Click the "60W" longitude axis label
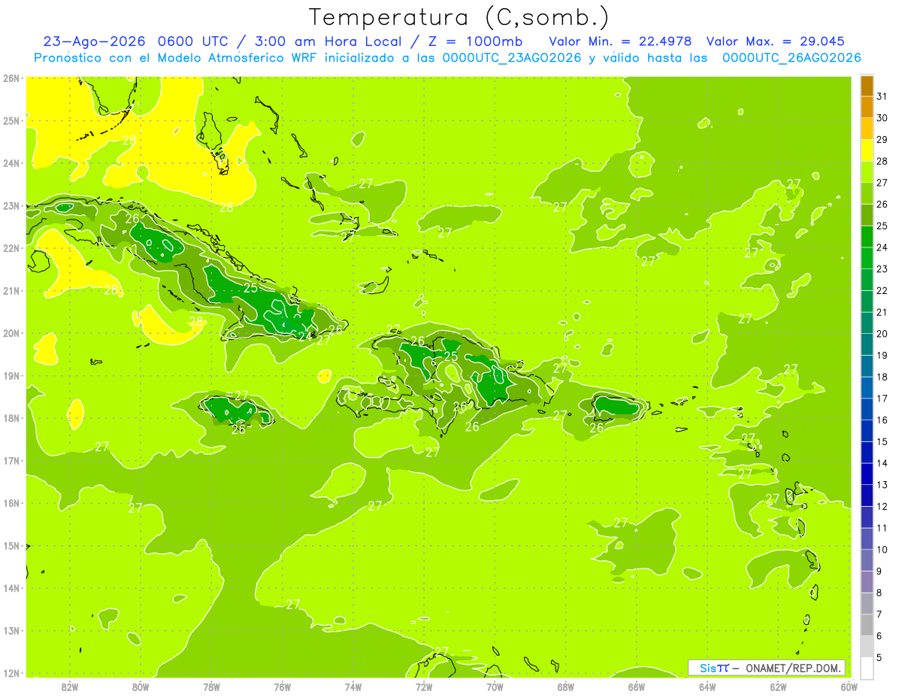Image resolution: width=902 pixels, height=697 pixels. [849, 686]
